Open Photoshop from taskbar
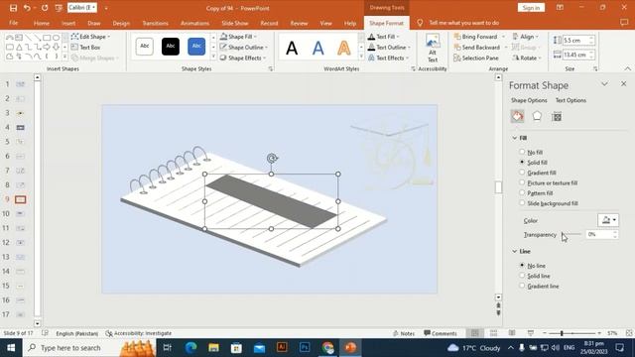 coord(305,347)
